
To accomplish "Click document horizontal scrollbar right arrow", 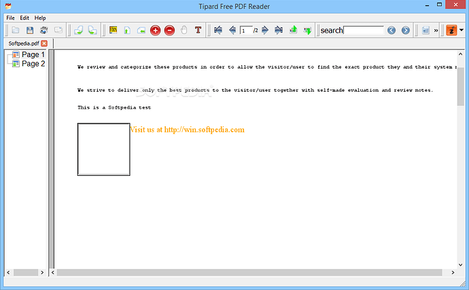I will [453, 272].
